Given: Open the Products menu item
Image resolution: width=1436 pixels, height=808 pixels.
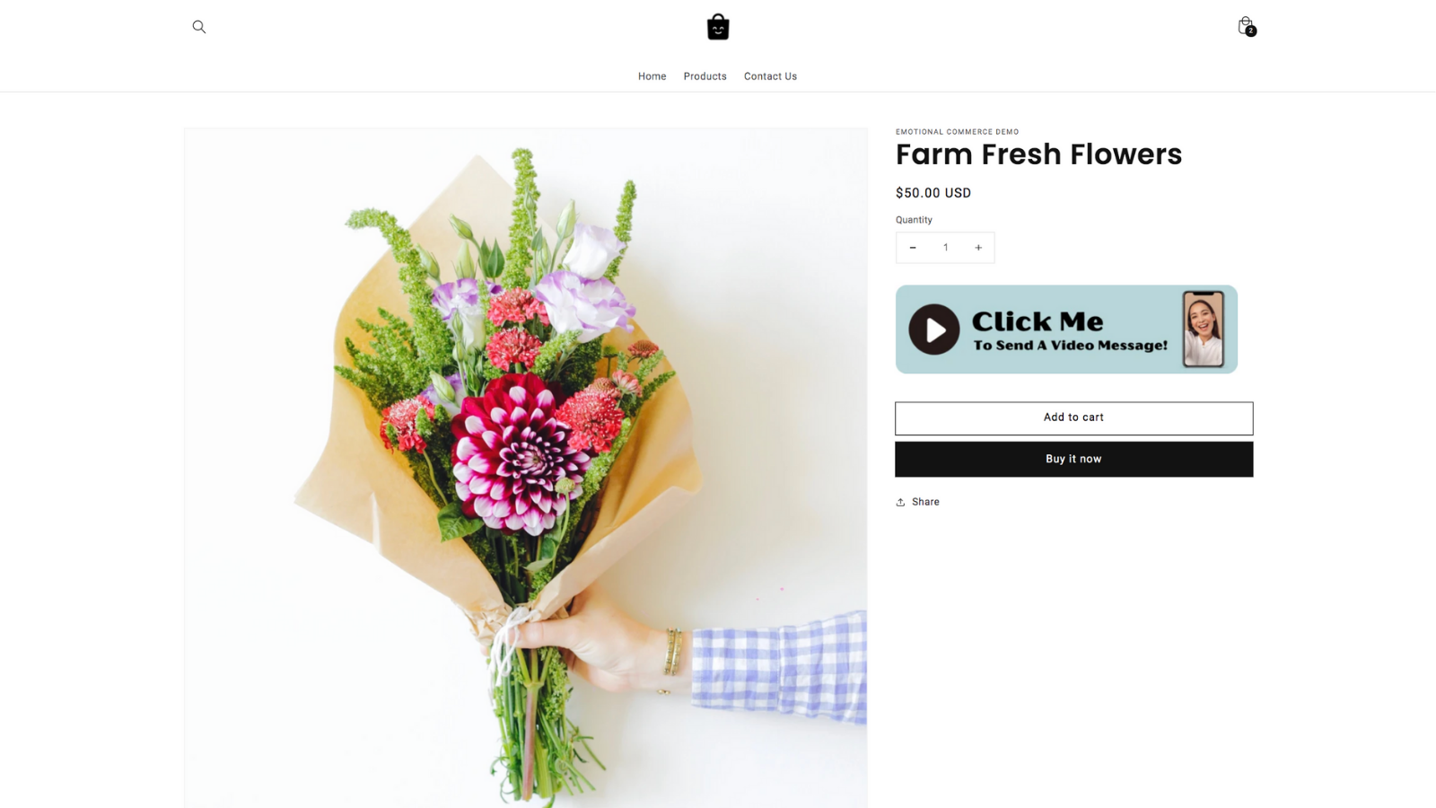Looking at the screenshot, I should pyautogui.click(x=705, y=76).
